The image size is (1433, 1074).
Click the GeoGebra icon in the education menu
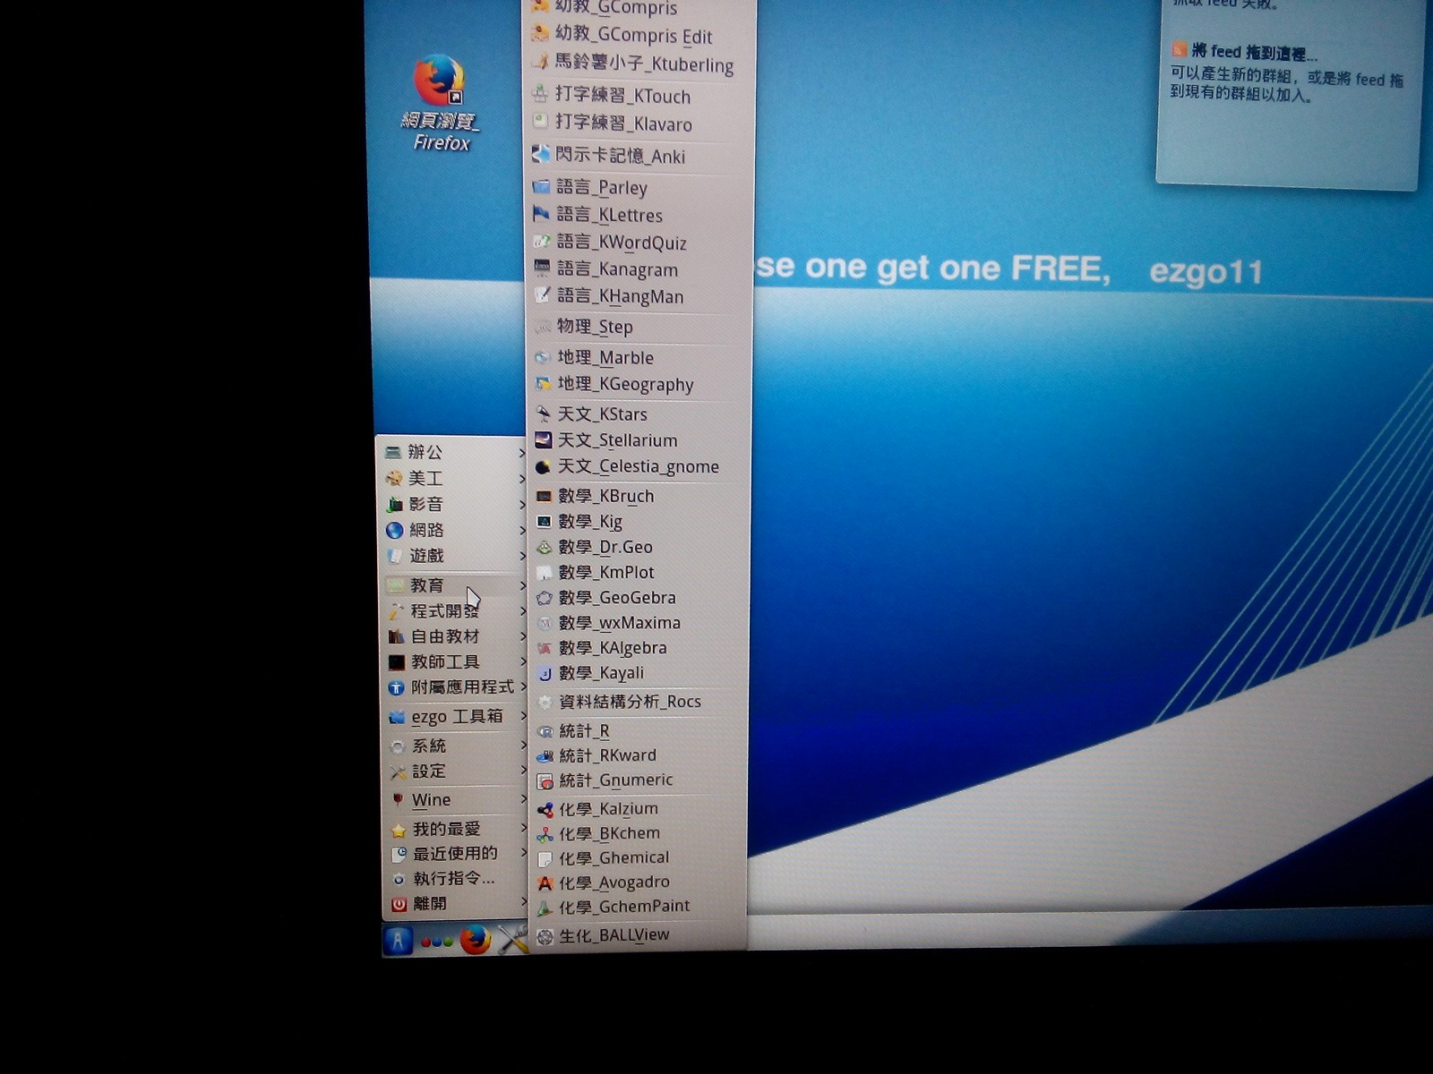[544, 598]
